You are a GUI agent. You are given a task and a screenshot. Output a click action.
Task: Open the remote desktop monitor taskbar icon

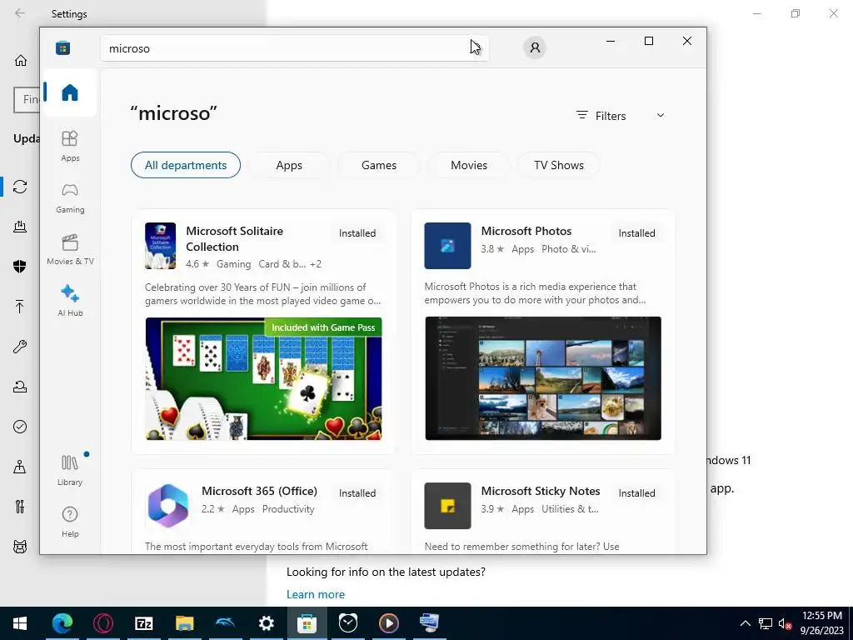pyautogui.click(x=429, y=623)
